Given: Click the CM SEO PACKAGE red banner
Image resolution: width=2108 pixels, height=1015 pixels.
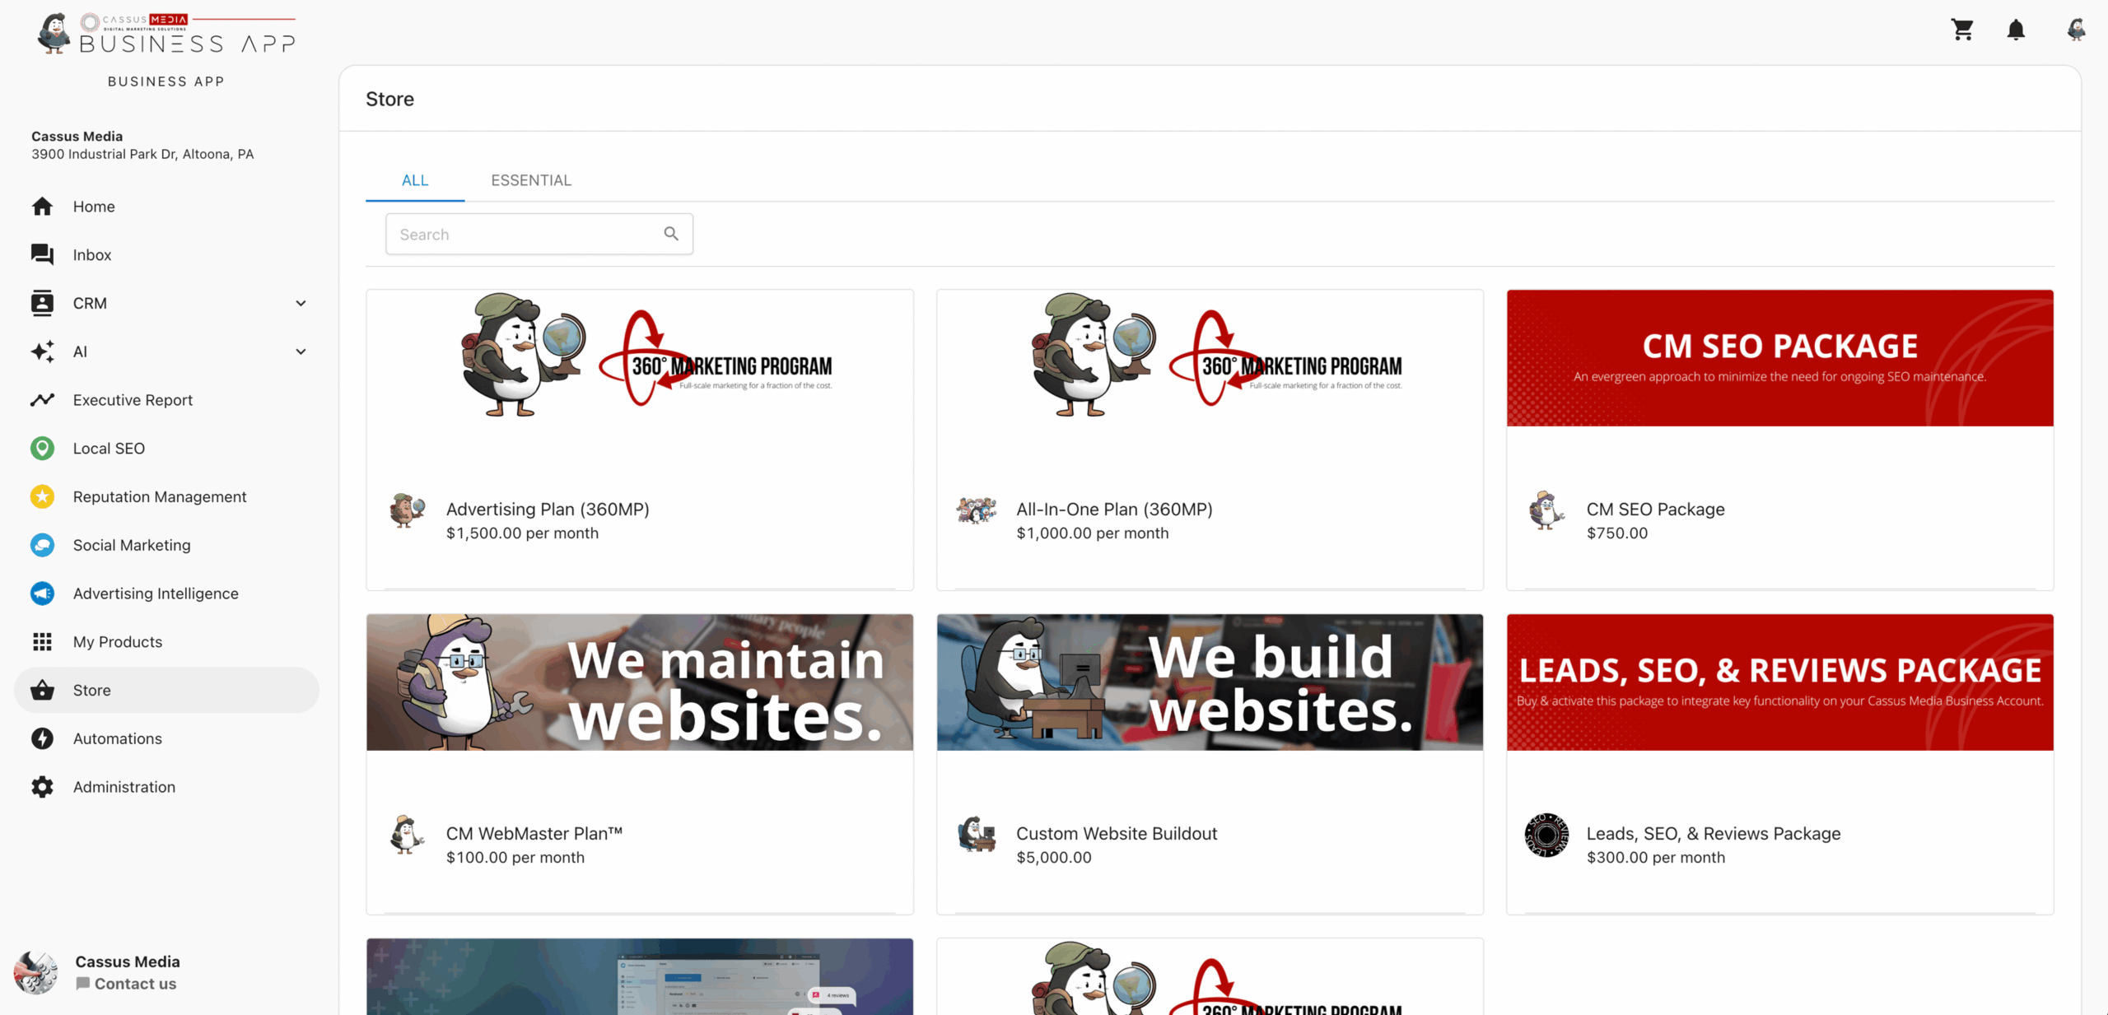Looking at the screenshot, I should pos(1780,358).
